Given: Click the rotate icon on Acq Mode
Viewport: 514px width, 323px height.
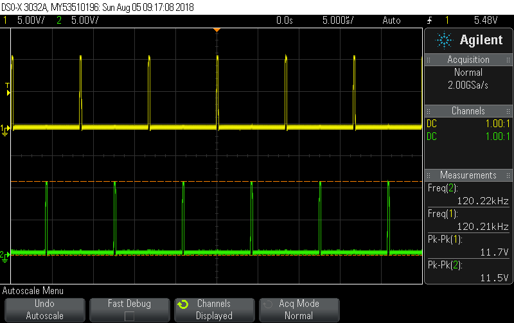Looking at the screenshot, I should [267, 304].
